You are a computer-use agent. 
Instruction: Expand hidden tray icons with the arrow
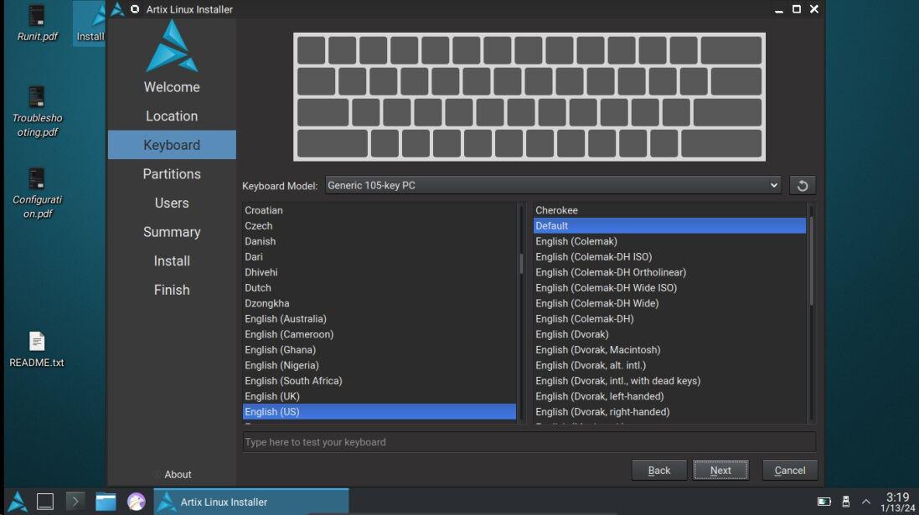point(865,502)
